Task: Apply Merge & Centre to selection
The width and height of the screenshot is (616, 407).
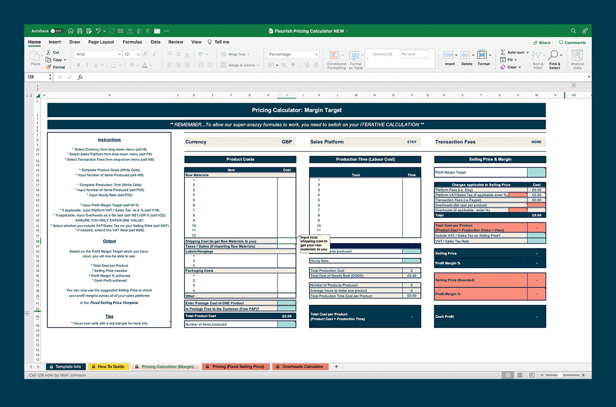Action: (x=240, y=65)
